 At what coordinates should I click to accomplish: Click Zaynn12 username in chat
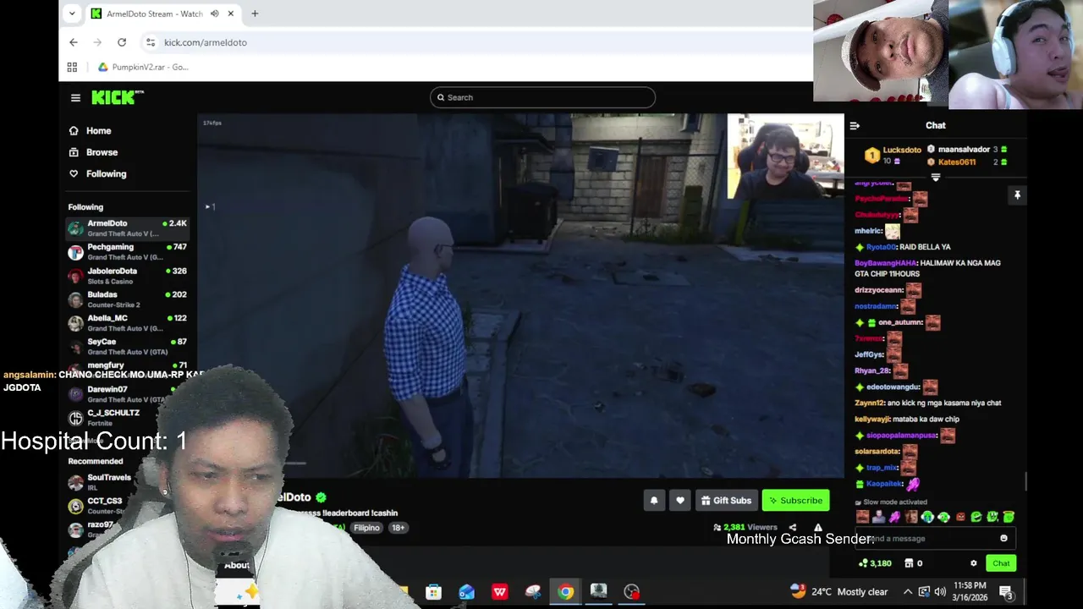[x=869, y=403]
